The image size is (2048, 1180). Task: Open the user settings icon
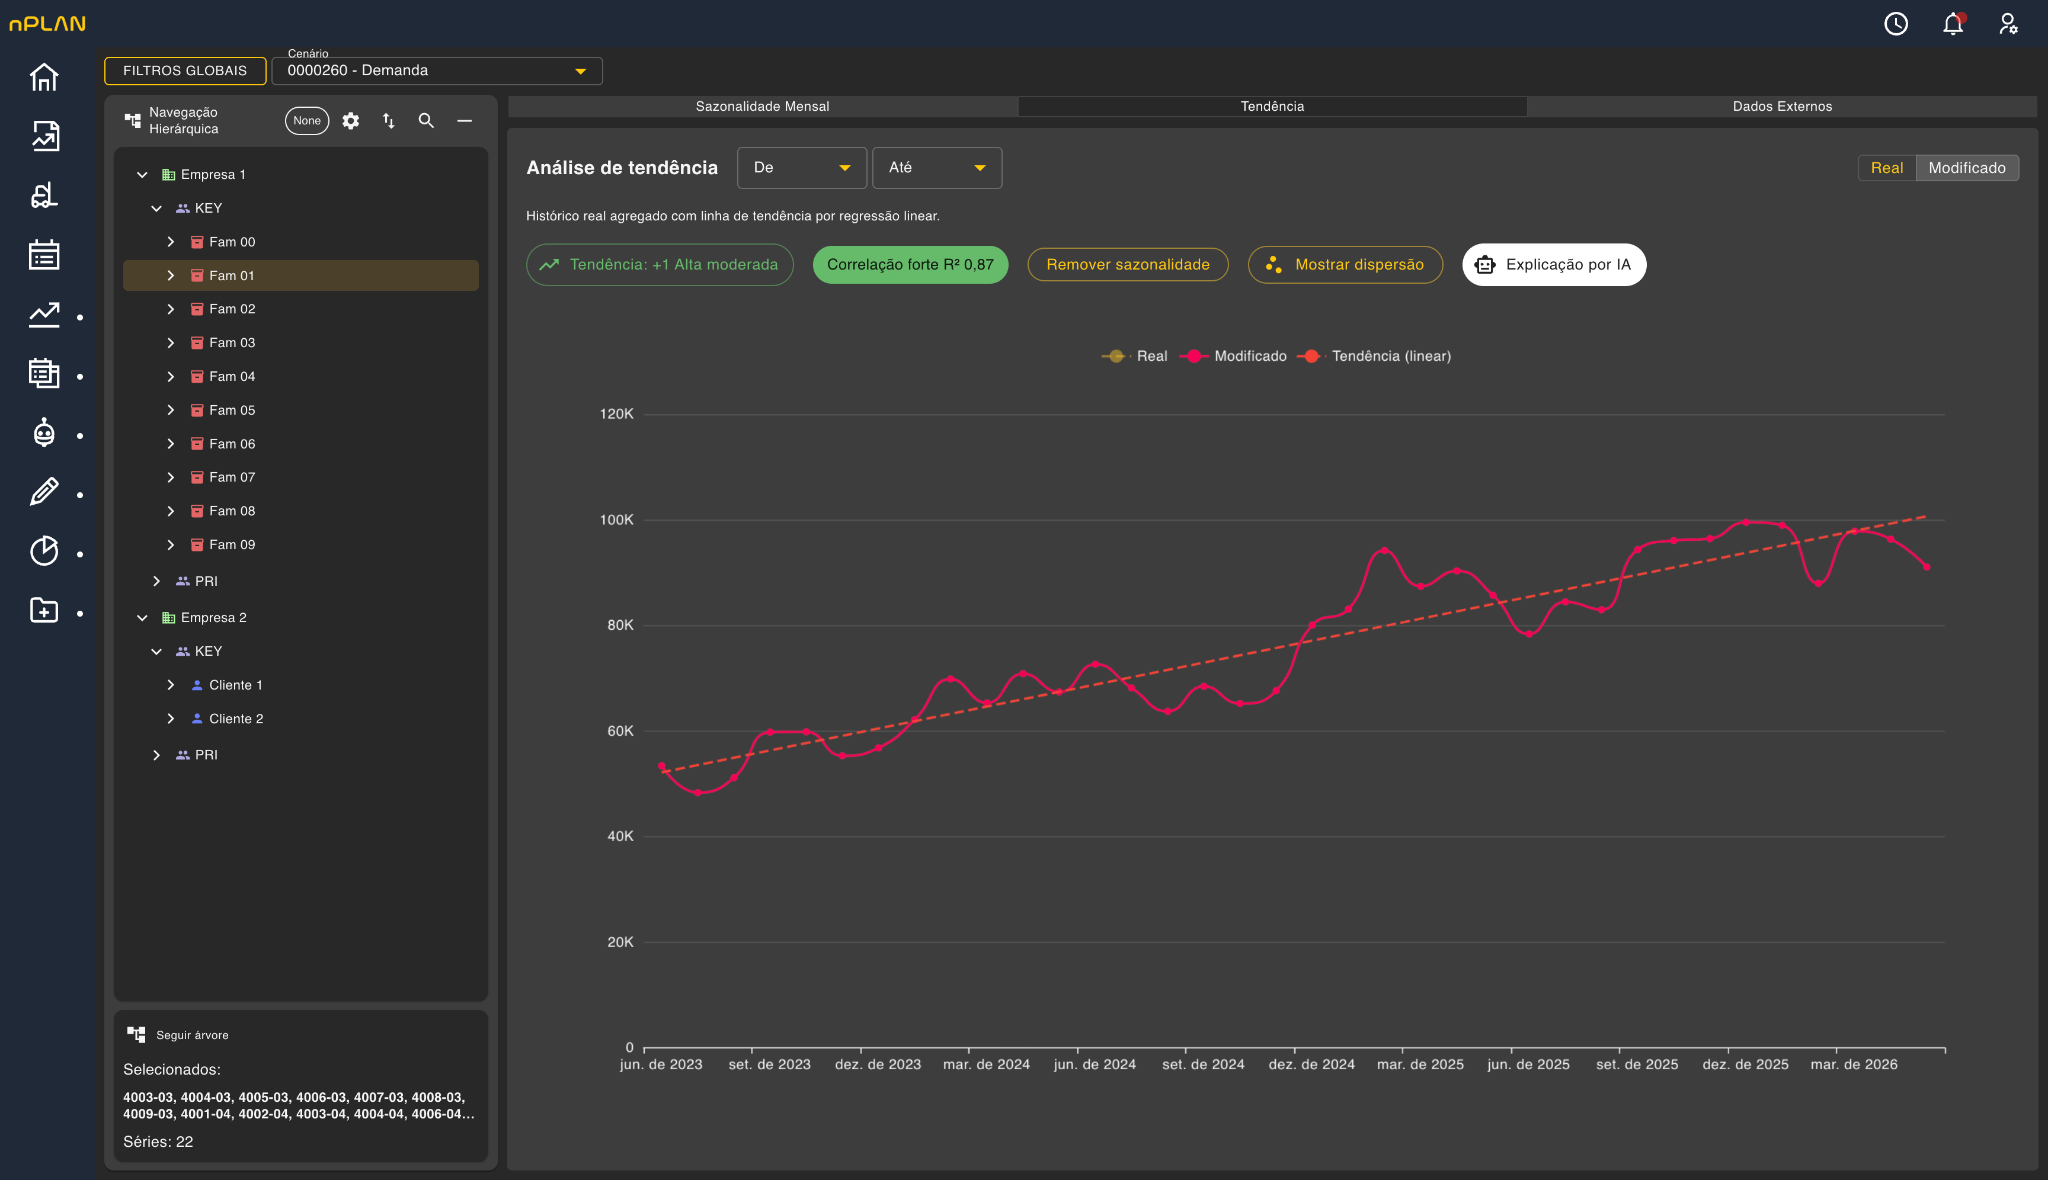pyautogui.click(x=2008, y=24)
